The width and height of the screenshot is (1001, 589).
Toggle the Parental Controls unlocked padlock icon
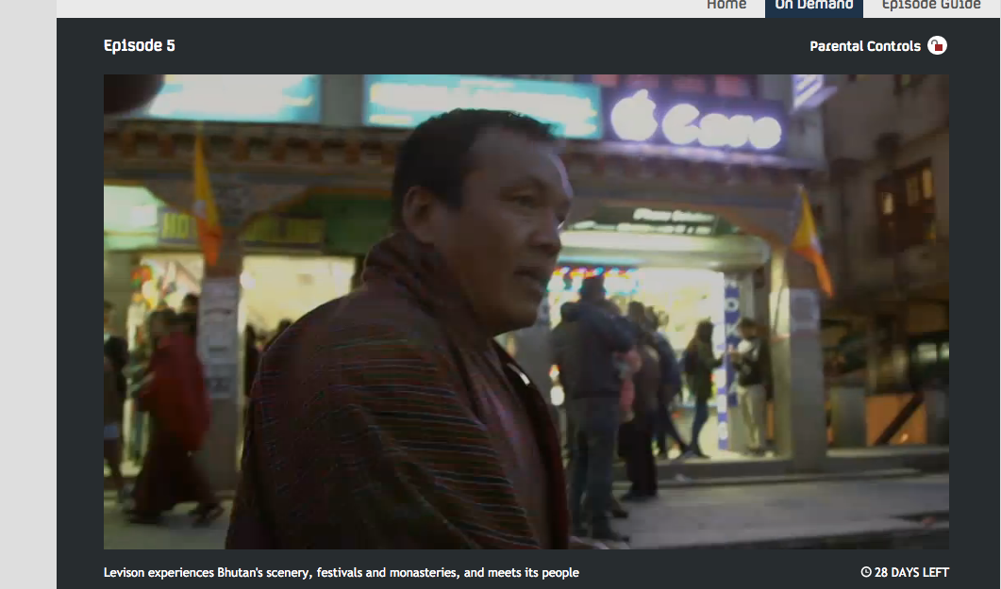(937, 46)
